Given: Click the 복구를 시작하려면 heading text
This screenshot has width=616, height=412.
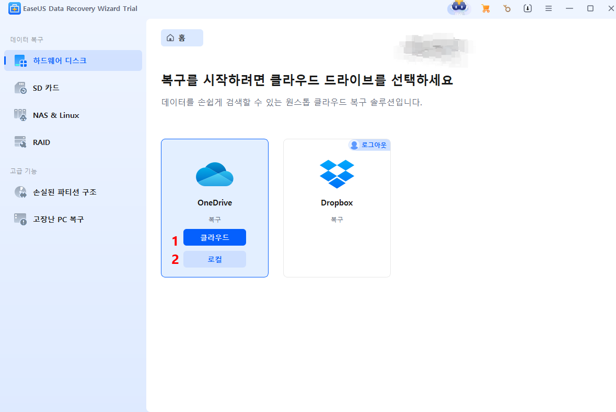Looking at the screenshot, I should coord(307,80).
